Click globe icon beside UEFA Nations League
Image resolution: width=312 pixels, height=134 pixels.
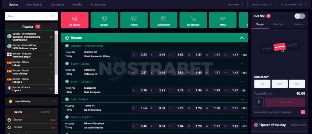pyautogui.click(x=9, y=46)
